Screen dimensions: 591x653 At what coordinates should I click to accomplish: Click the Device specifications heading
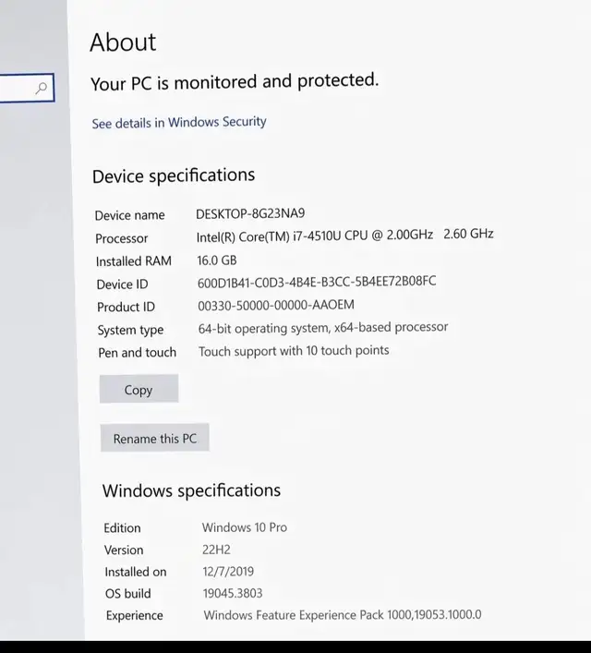pos(174,175)
